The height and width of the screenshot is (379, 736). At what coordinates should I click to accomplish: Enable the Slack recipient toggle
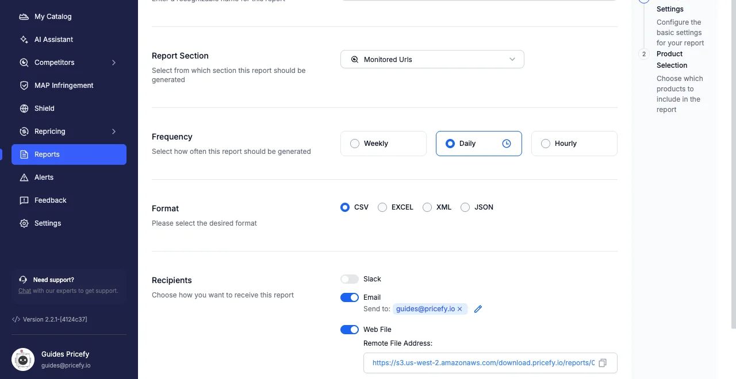click(x=350, y=279)
